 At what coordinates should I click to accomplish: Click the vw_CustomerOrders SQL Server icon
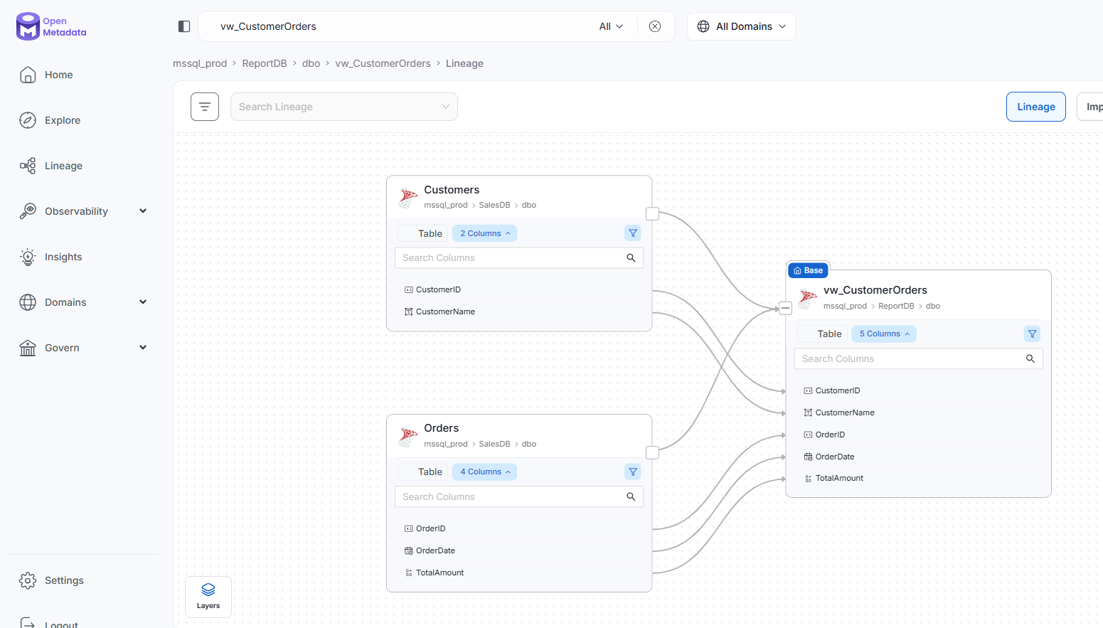(807, 298)
